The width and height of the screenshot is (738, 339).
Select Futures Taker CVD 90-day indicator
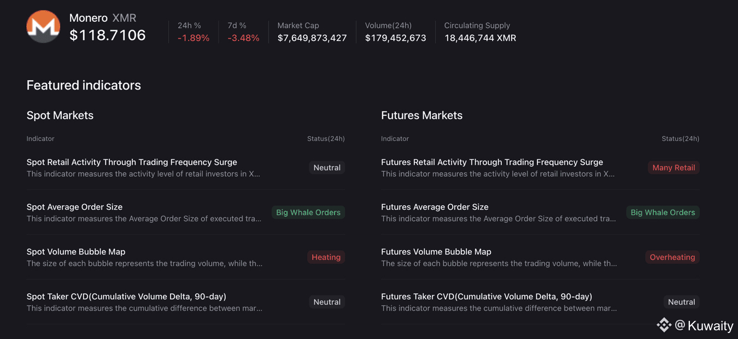487,296
